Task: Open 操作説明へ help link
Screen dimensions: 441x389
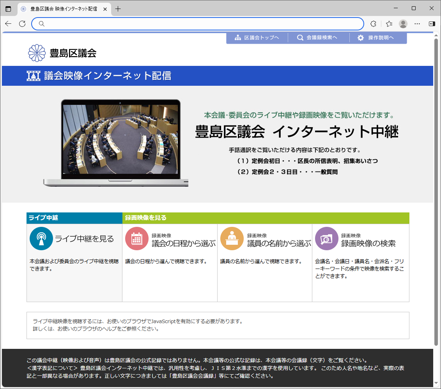Action: [x=376, y=38]
